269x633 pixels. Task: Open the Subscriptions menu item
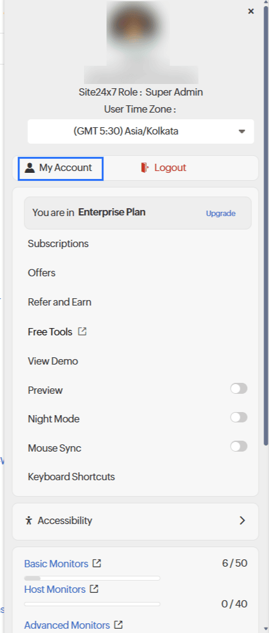58,243
